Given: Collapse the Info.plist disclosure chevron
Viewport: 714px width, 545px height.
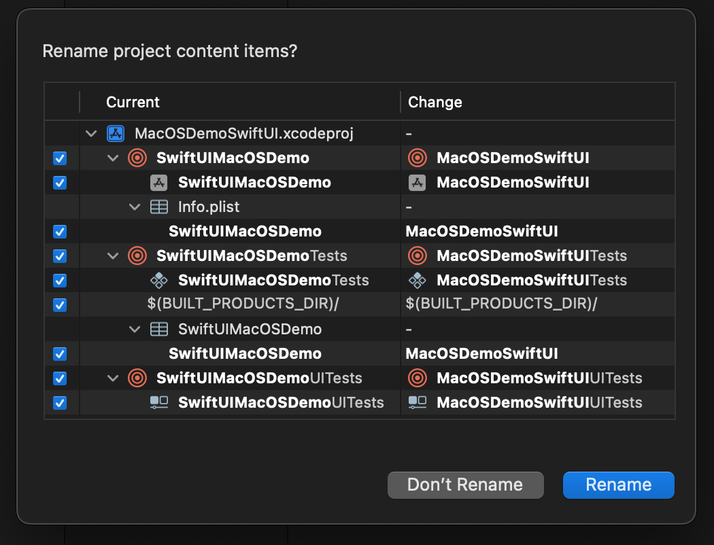Looking at the screenshot, I should click(x=135, y=207).
